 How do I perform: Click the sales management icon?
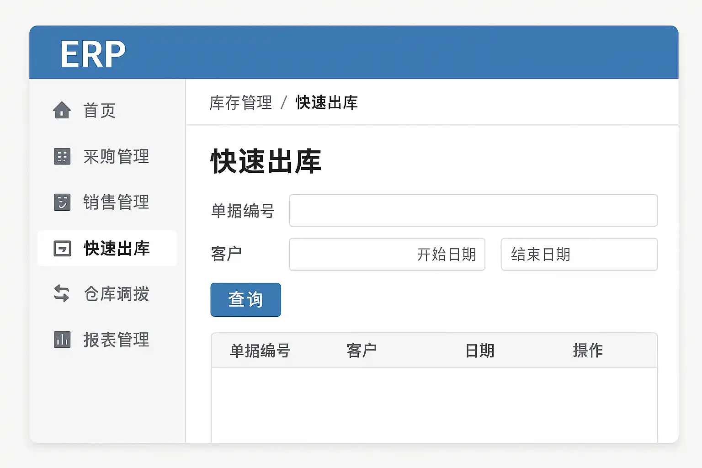coord(62,202)
